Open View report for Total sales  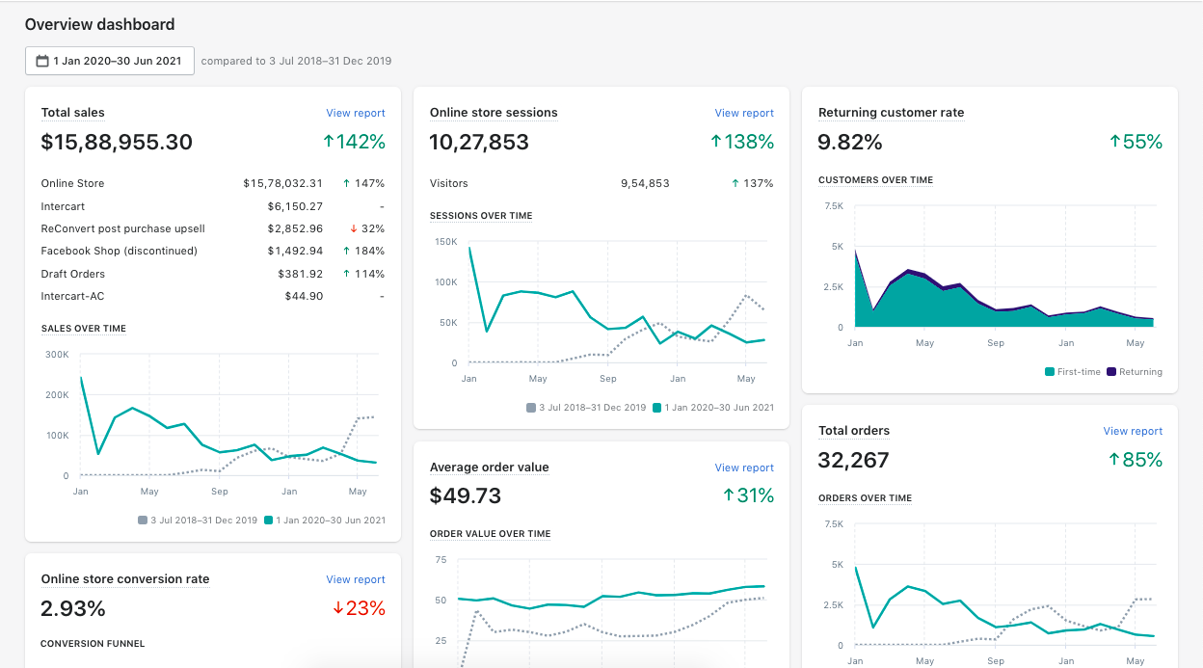click(356, 113)
